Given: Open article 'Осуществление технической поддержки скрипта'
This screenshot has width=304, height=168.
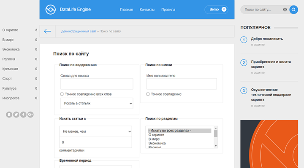Looking at the screenshot, I should (271, 95).
